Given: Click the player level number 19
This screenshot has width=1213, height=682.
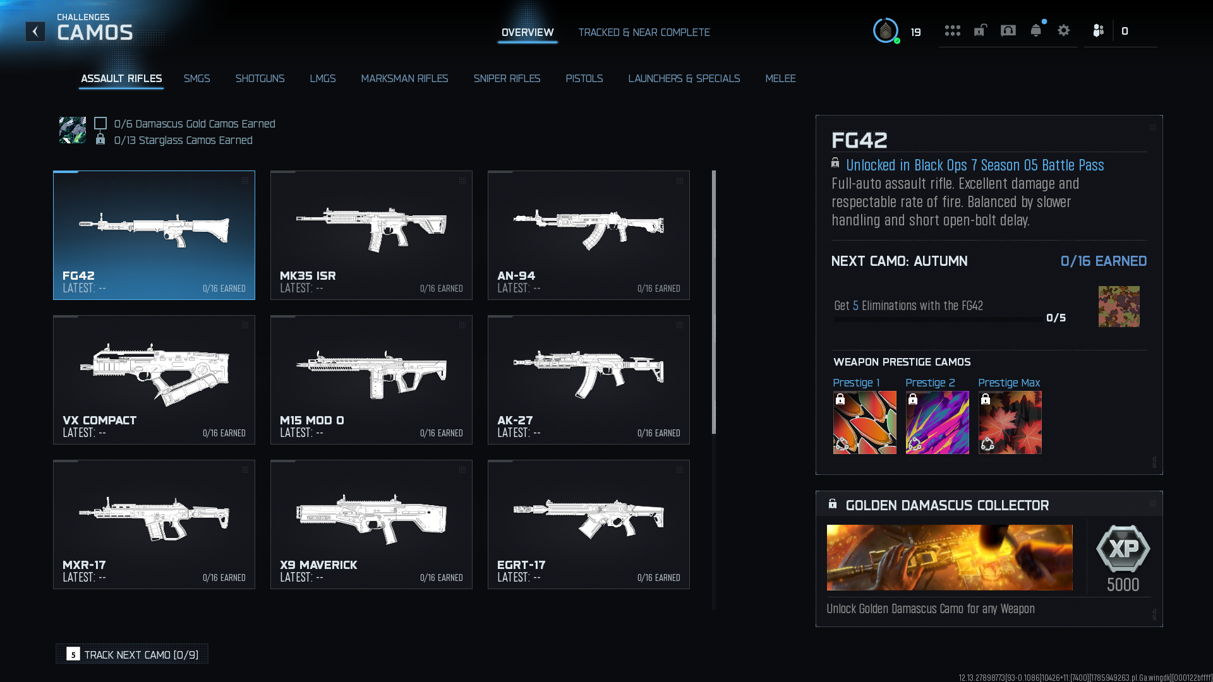Looking at the screenshot, I should (915, 32).
